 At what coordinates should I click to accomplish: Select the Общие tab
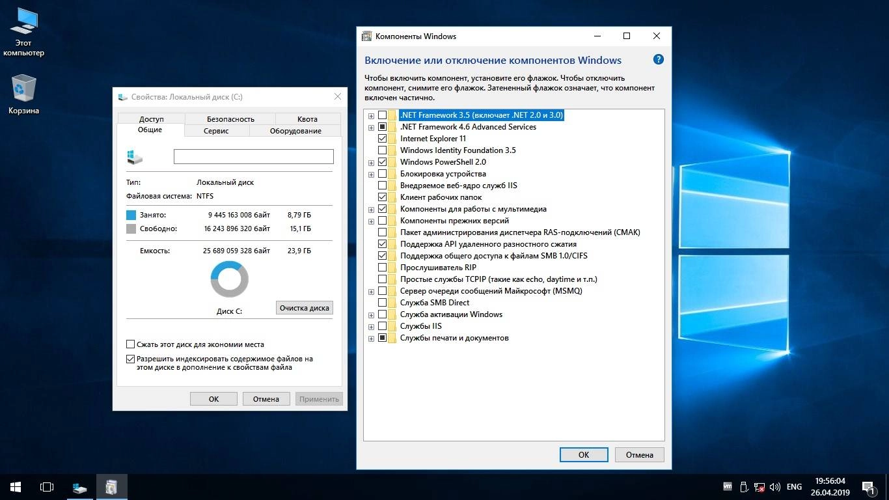[x=150, y=130]
